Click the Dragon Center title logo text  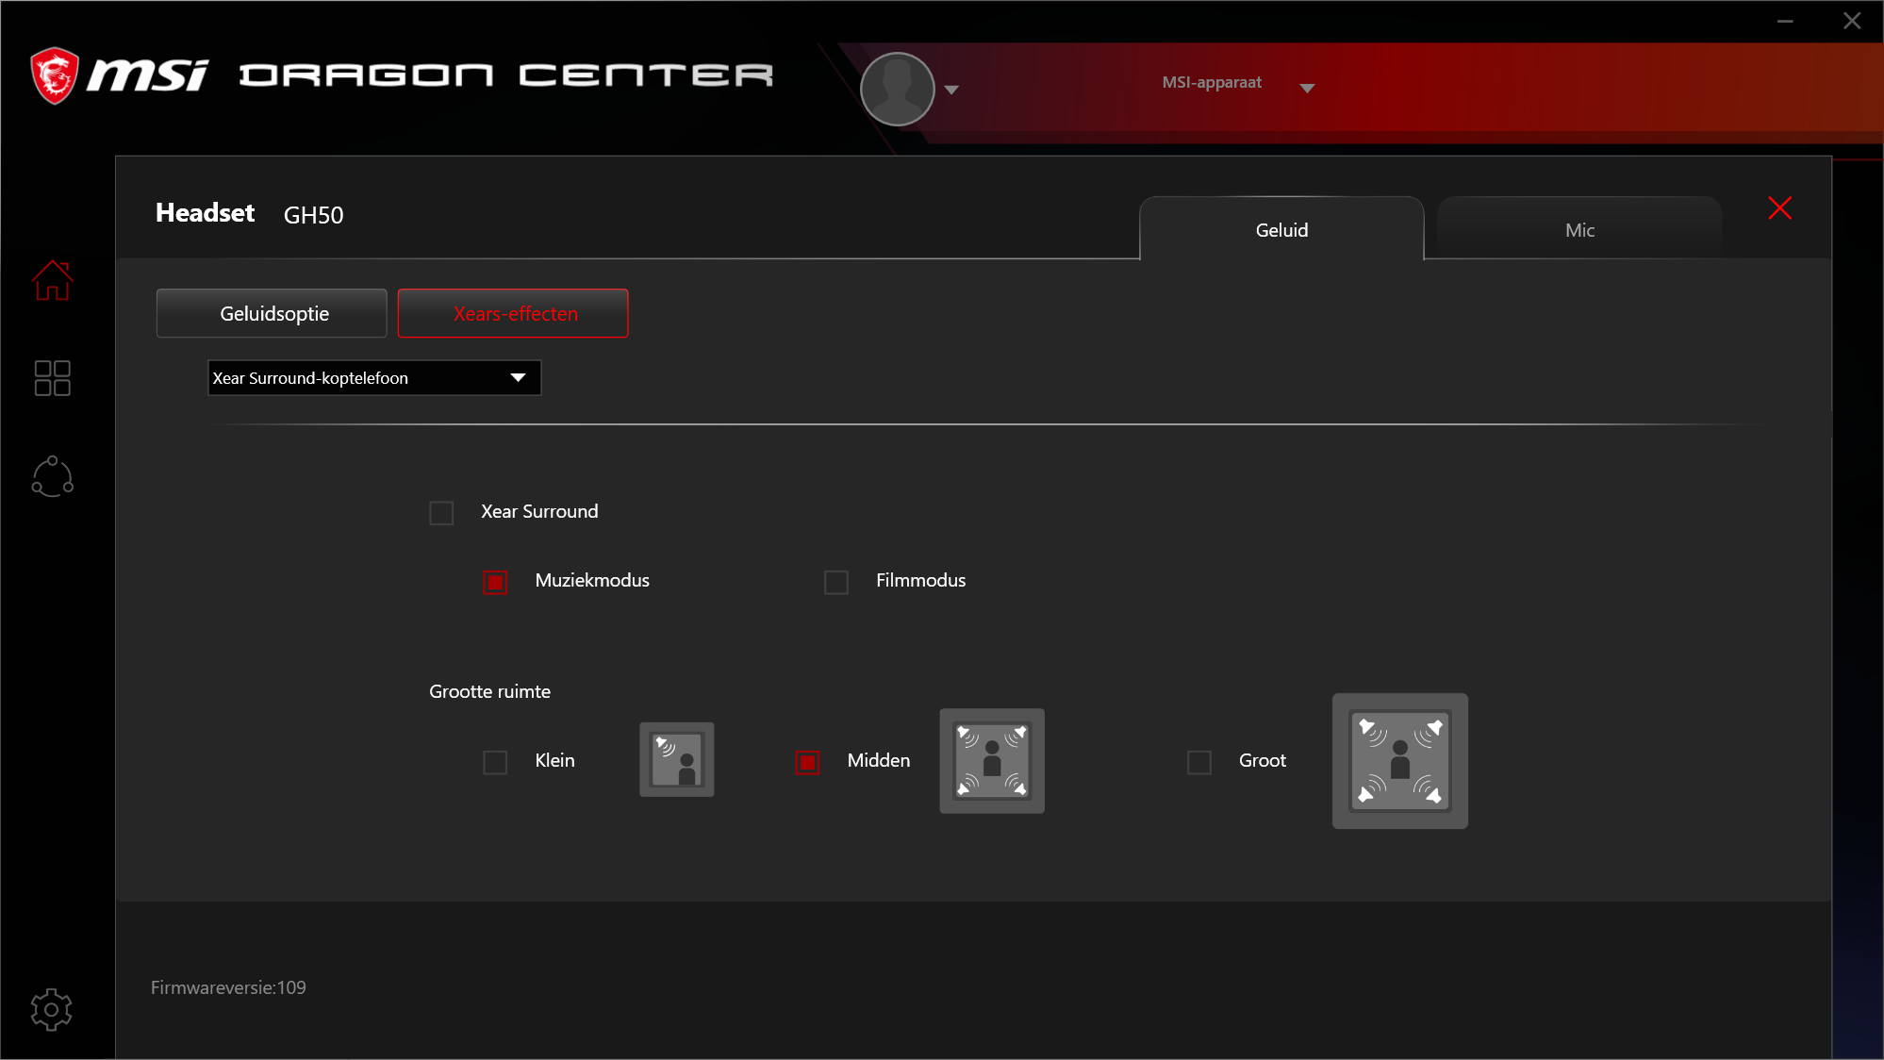coord(505,75)
